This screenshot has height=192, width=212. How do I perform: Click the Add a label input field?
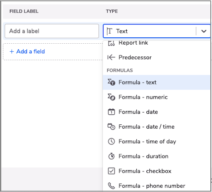click(52, 31)
